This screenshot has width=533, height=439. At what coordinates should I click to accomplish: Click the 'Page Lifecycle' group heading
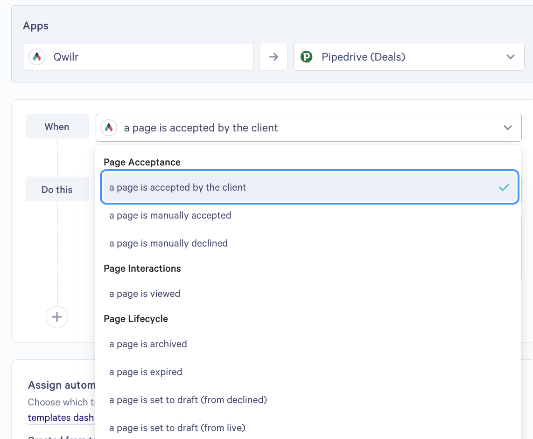coord(136,319)
